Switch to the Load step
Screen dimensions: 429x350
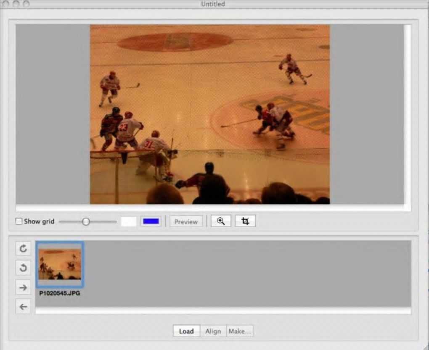click(186, 331)
